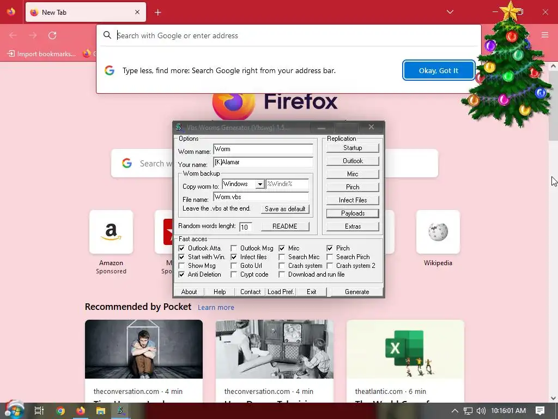Show hidden tray icons chevron
Image resolution: width=558 pixels, height=419 pixels.
coord(455,411)
